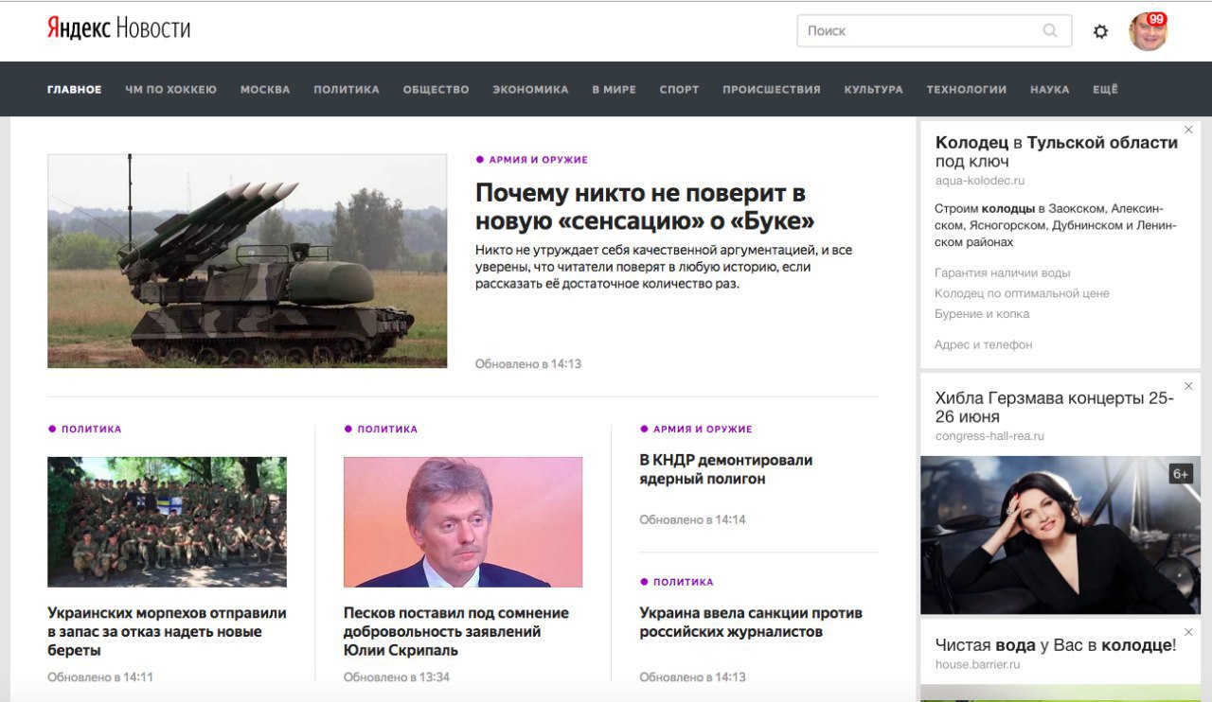Visit aqua-kolodec.ru ad link

pyautogui.click(x=980, y=180)
